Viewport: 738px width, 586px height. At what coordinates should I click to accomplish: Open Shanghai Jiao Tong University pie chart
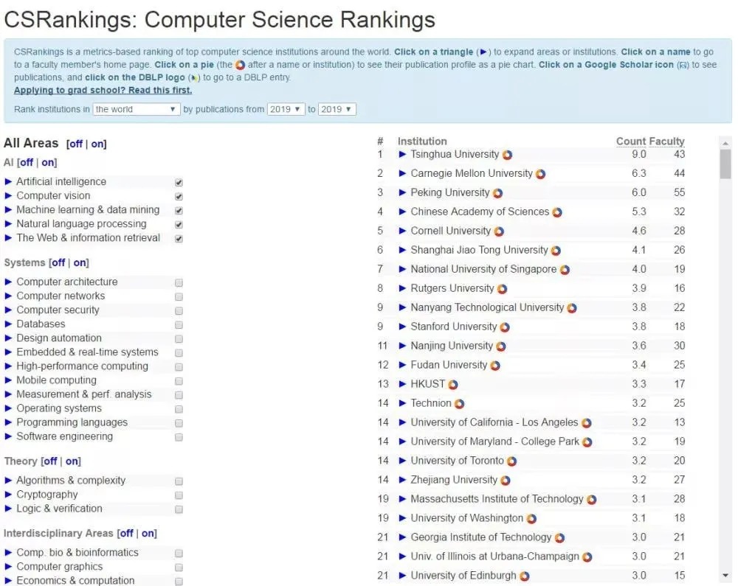[x=556, y=251]
